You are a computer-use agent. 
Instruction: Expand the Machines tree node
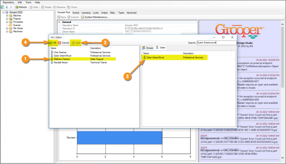pyautogui.click(x=7, y=32)
